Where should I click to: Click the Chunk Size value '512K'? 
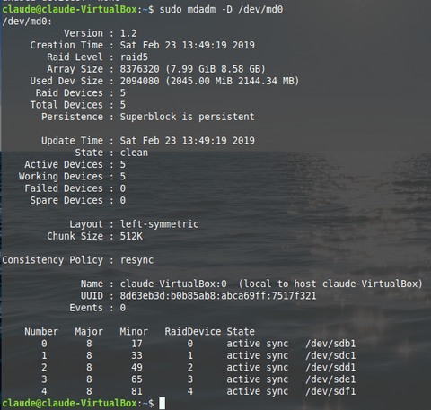pyautogui.click(x=131, y=236)
